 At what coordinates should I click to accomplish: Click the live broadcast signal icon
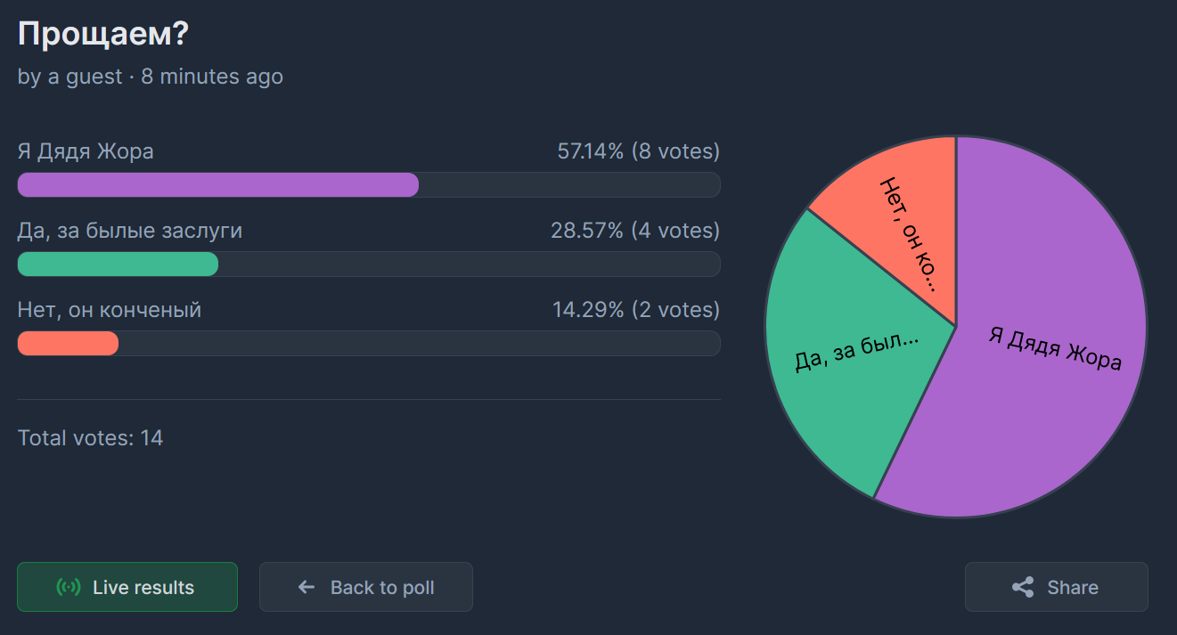(69, 587)
